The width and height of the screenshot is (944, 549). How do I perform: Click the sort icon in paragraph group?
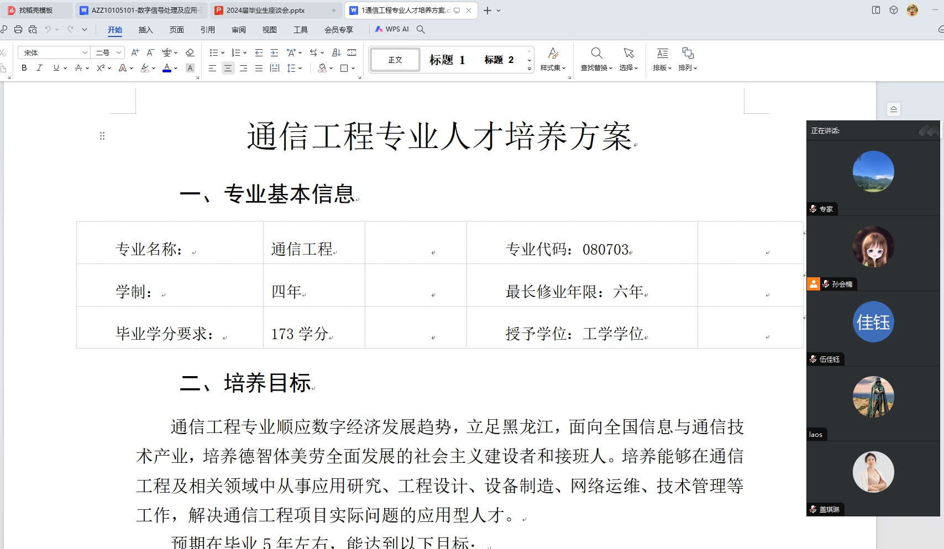pos(336,52)
